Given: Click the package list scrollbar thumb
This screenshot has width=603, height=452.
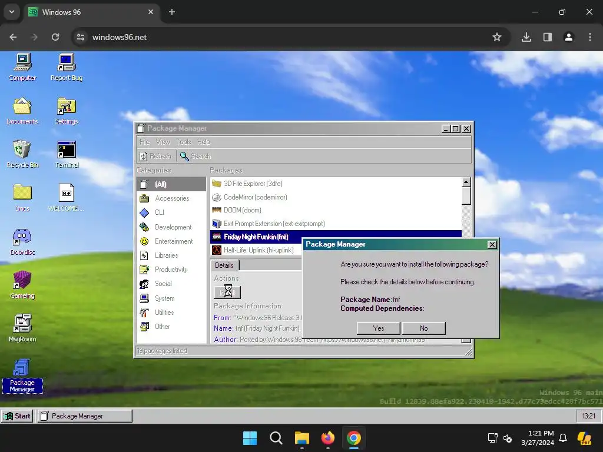Looking at the screenshot, I should (466, 196).
